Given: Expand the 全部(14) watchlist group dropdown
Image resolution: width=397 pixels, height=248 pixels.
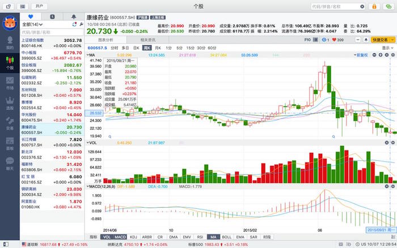Looking at the screenshot, I should pyautogui.click(x=32, y=24).
